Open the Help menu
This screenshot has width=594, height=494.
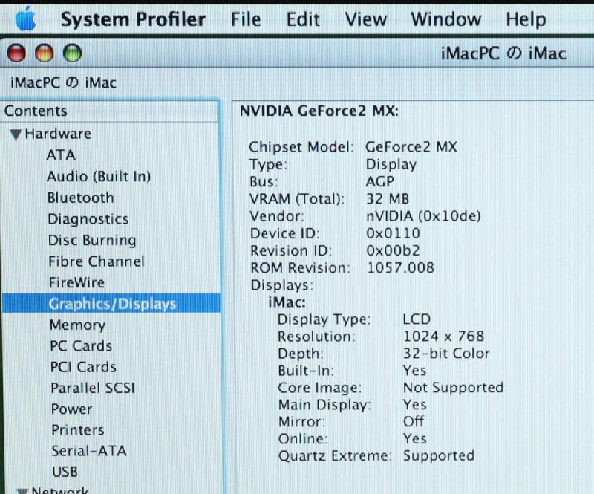click(526, 20)
